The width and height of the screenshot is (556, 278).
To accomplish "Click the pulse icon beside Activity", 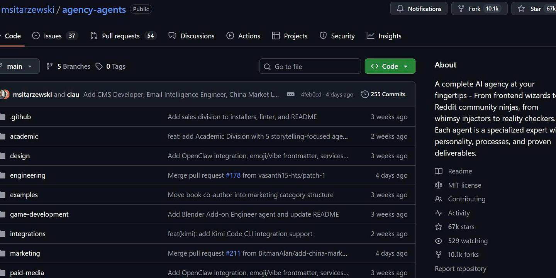I will 439,213.
